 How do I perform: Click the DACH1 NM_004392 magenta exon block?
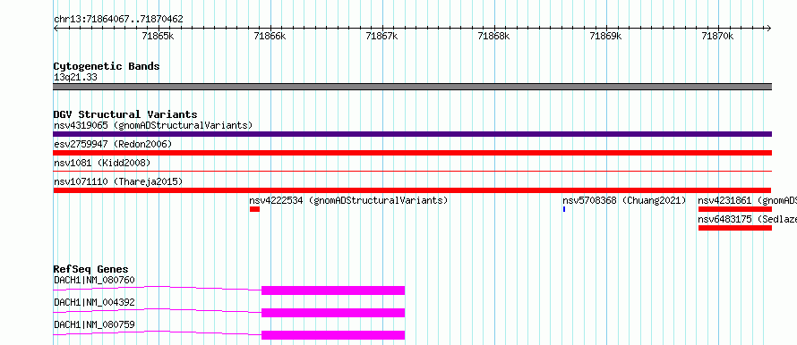click(333, 313)
